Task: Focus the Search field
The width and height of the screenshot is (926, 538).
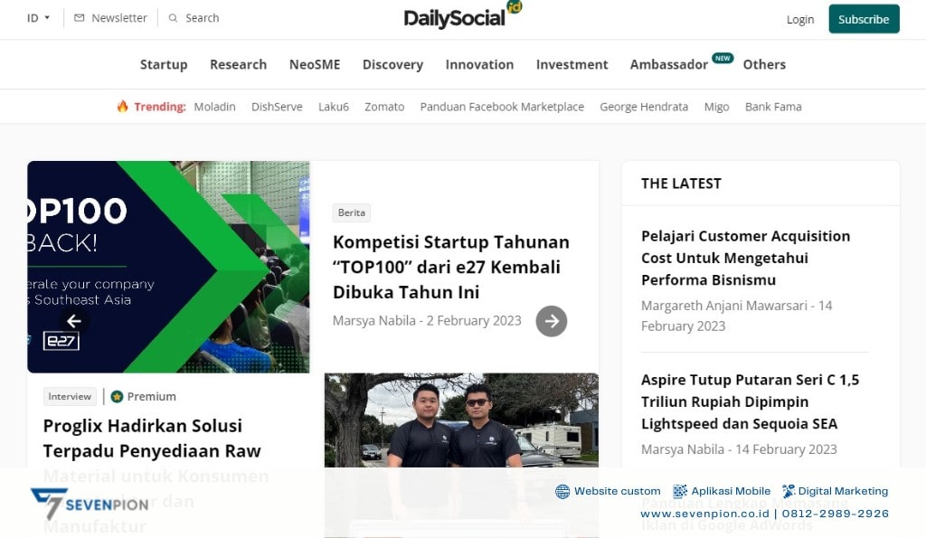Action: pos(202,18)
